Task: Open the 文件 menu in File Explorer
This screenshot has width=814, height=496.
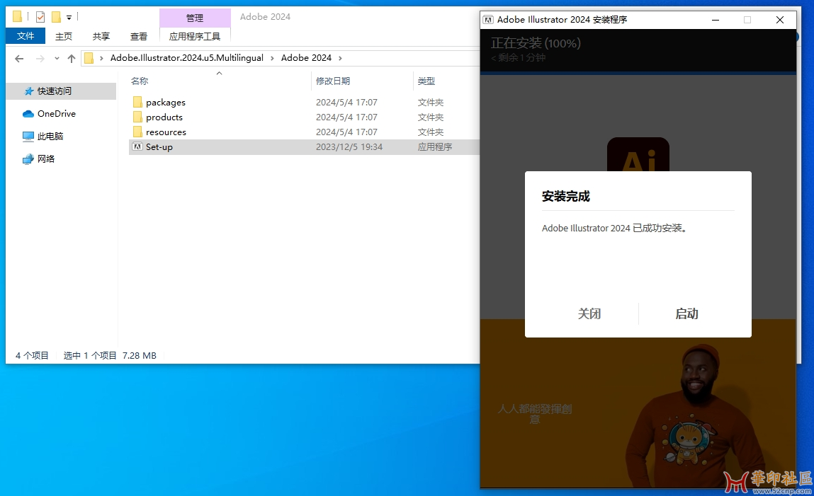Action: point(26,36)
